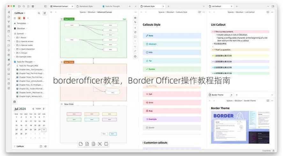Open canvas sliders options icon
Screen dimensions: 283x156
coord(135,22)
